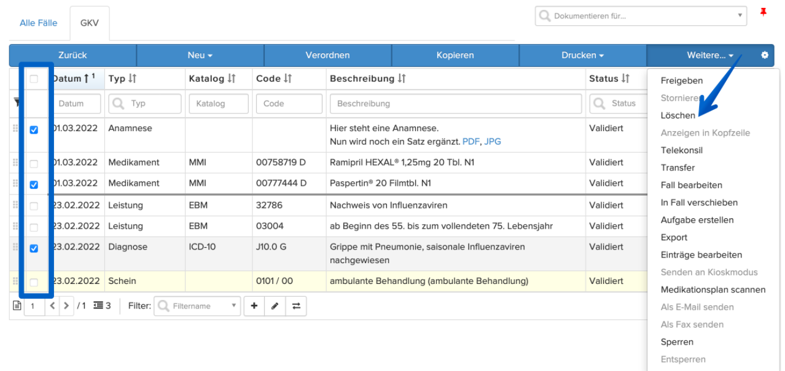The width and height of the screenshot is (785, 371).
Task: Focus the Beschreibung filter input
Action: [456, 104]
